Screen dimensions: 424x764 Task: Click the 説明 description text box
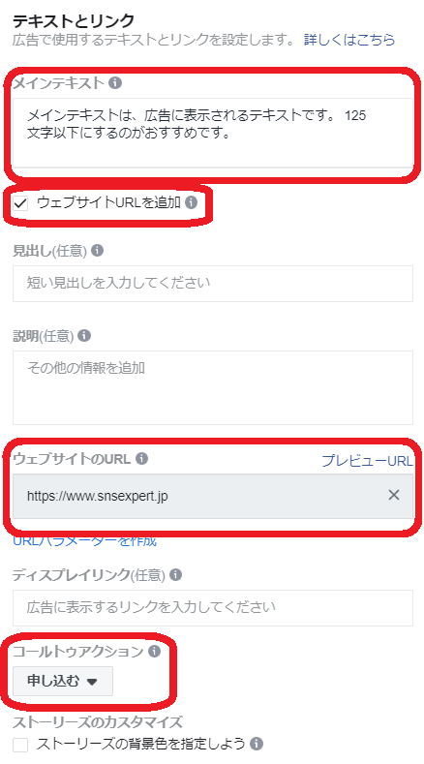point(213,387)
